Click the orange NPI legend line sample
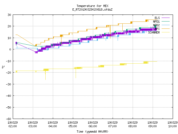 [x=165, y=29]
